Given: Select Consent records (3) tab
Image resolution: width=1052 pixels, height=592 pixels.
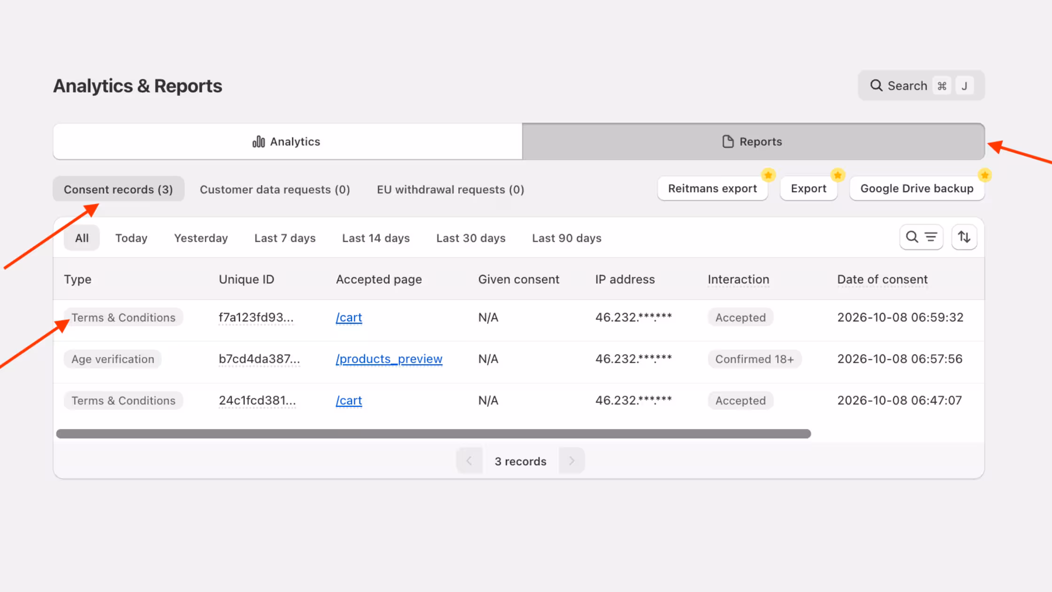Looking at the screenshot, I should (118, 189).
